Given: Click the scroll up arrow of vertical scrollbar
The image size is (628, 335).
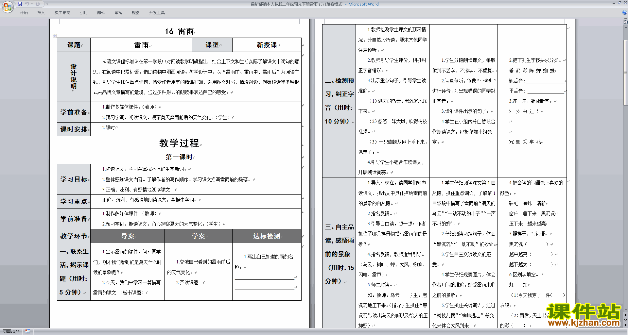Looking at the screenshot, I should coord(625,27).
